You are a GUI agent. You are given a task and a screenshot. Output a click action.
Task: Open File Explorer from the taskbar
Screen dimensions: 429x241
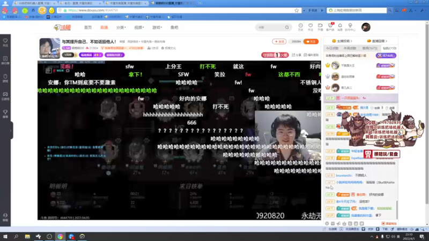[x=27, y=236]
